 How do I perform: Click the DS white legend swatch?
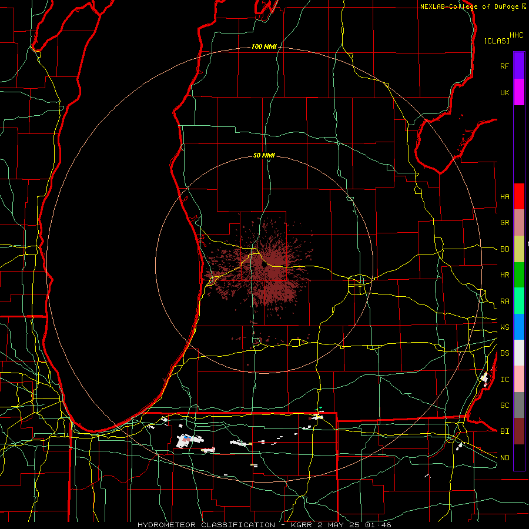519,353
